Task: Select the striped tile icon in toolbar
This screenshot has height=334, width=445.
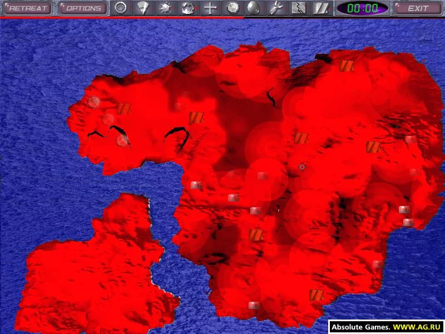Action: [x=321, y=8]
